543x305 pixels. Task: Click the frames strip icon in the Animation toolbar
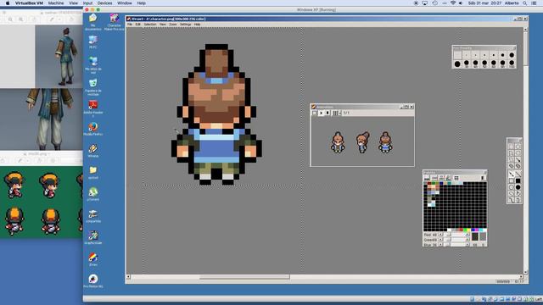coord(335,113)
